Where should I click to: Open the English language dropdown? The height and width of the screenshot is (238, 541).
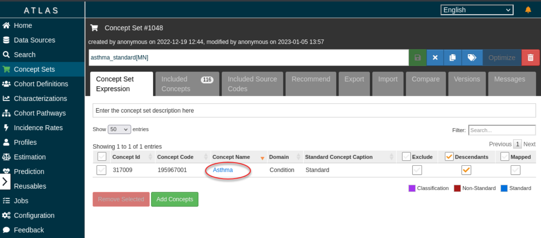point(477,10)
